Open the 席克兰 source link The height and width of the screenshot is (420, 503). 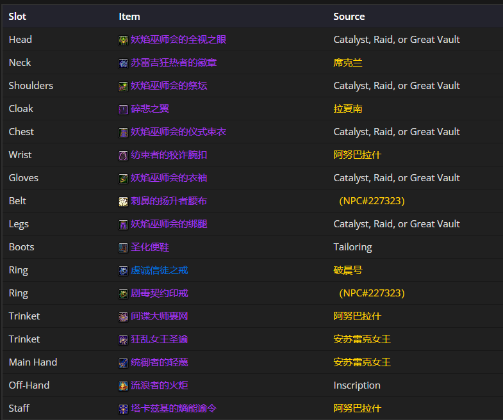click(348, 63)
